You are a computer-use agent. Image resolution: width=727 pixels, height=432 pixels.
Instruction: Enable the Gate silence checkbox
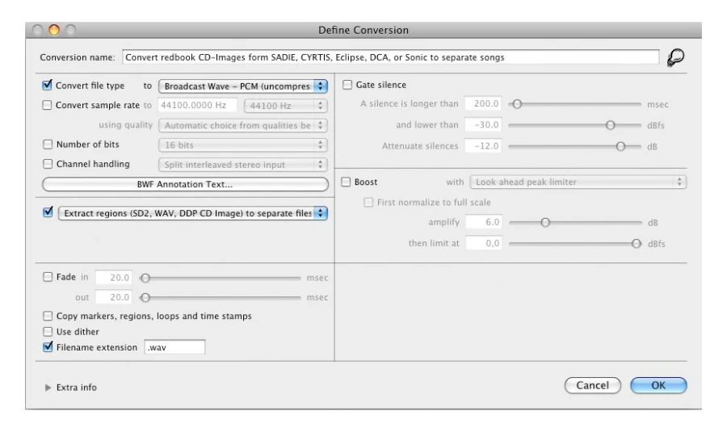(x=347, y=85)
